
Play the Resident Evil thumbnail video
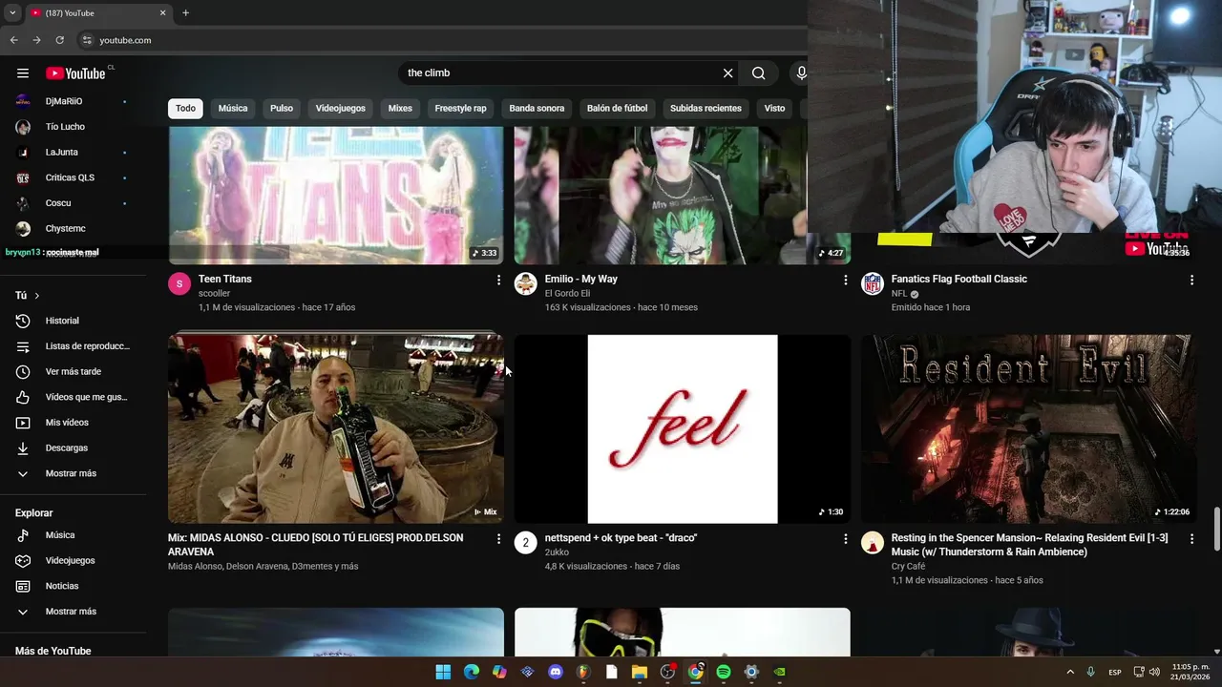1029,429
